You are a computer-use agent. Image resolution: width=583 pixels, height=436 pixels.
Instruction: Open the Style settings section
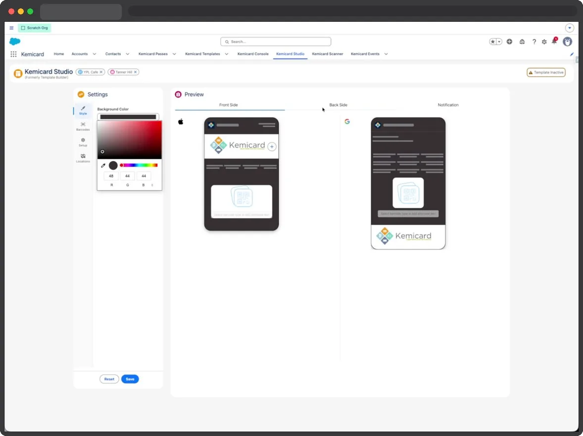click(83, 110)
